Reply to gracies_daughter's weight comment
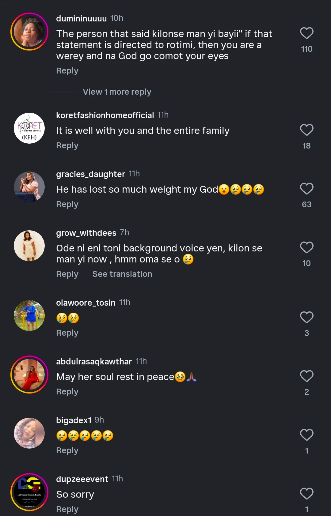The image size is (331, 516). point(67,204)
